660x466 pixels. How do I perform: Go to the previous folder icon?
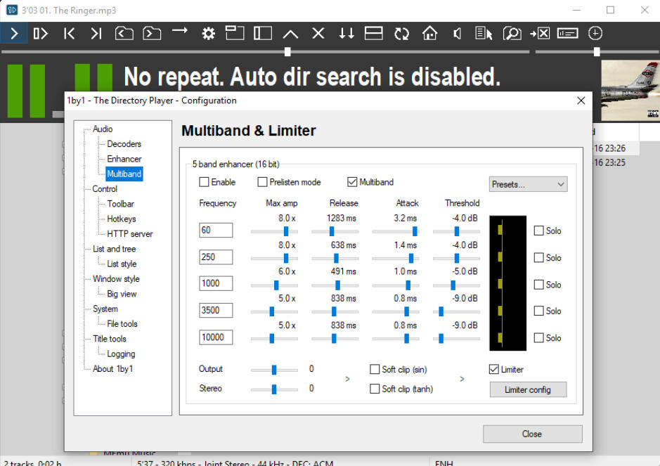click(x=124, y=33)
